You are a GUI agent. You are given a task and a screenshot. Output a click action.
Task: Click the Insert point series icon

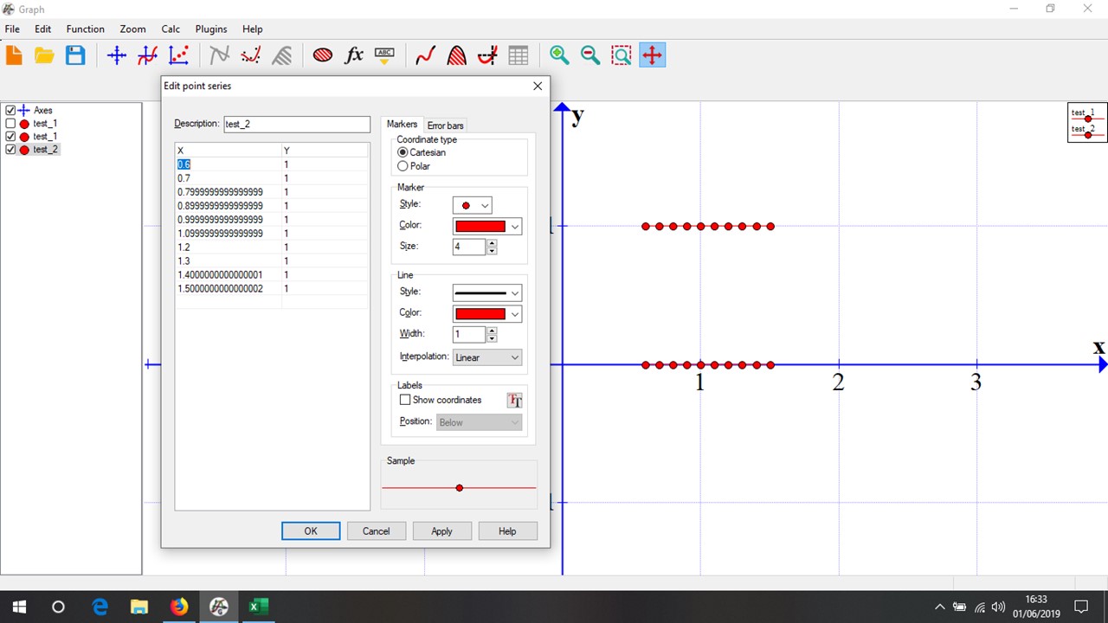pos(179,55)
